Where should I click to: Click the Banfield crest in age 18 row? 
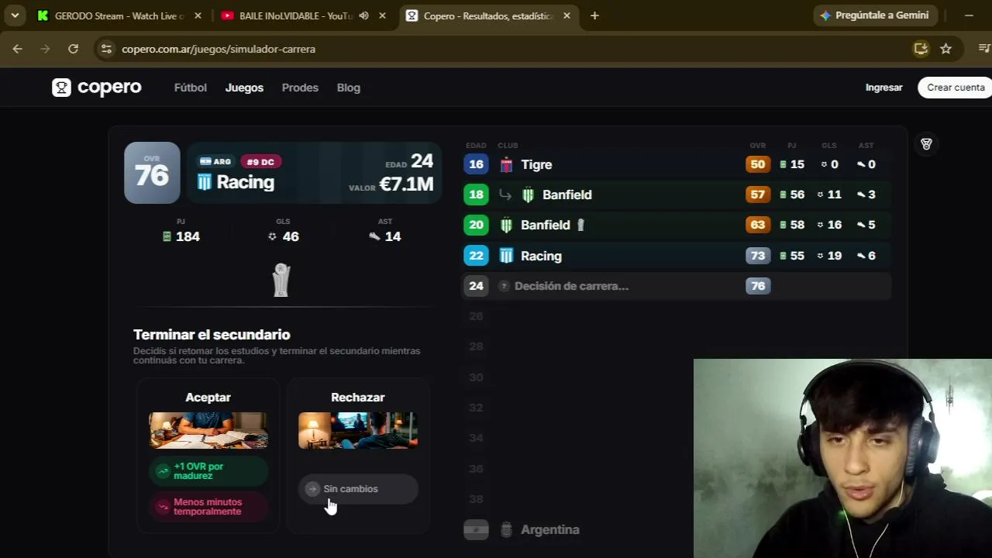pyautogui.click(x=528, y=195)
